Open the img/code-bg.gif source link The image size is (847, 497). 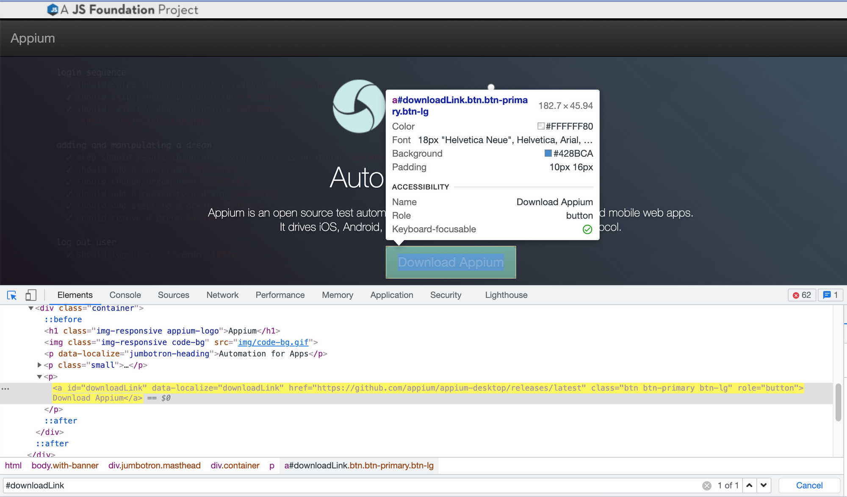273,342
